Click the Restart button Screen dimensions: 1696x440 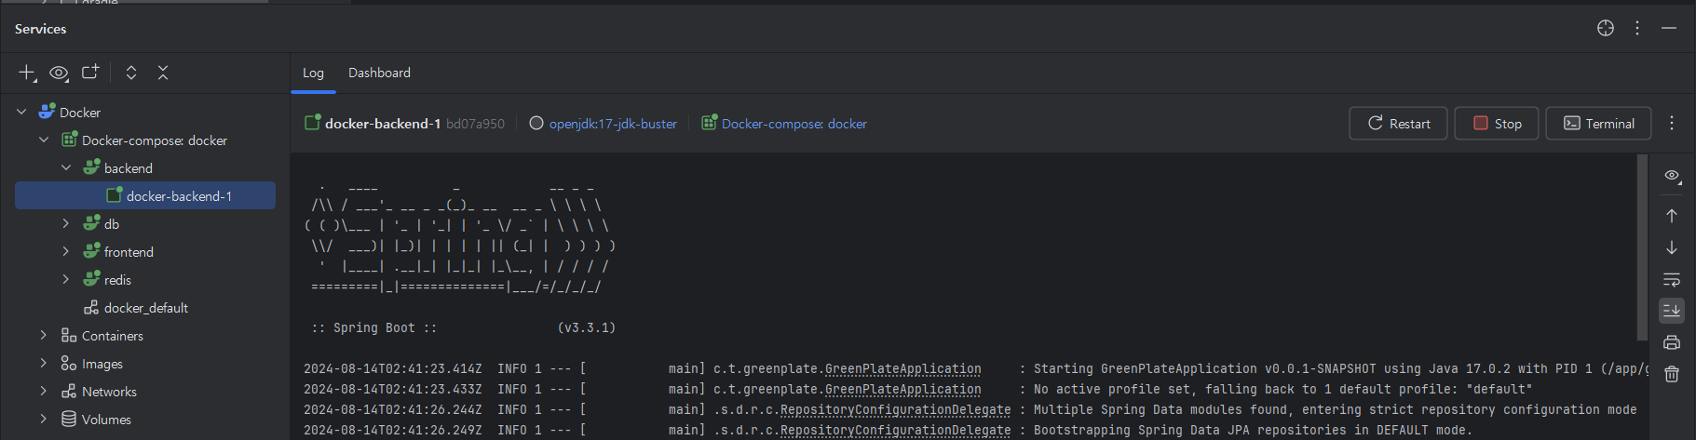[1398, 123]
